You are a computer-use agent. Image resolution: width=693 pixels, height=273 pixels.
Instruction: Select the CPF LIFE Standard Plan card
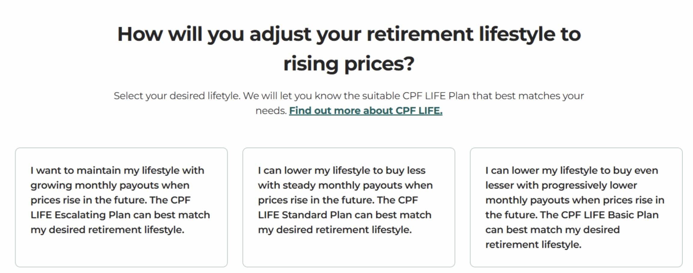[349, 207]
